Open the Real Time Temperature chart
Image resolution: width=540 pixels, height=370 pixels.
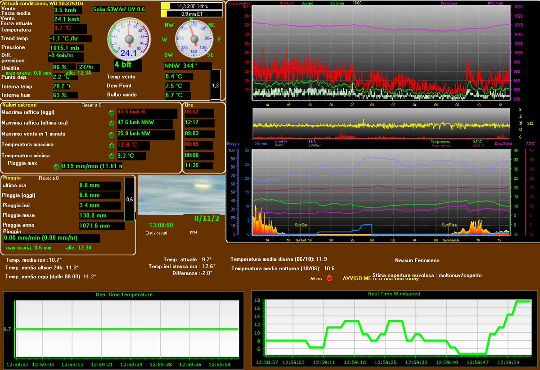tap(124, 330)
